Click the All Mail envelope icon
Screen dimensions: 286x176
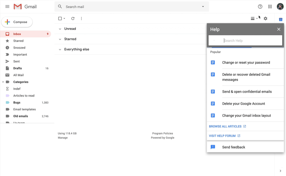click(x=7, y=75)
